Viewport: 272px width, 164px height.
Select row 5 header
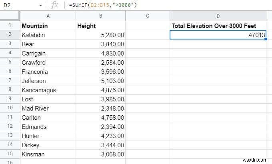(x=10, y=62)
